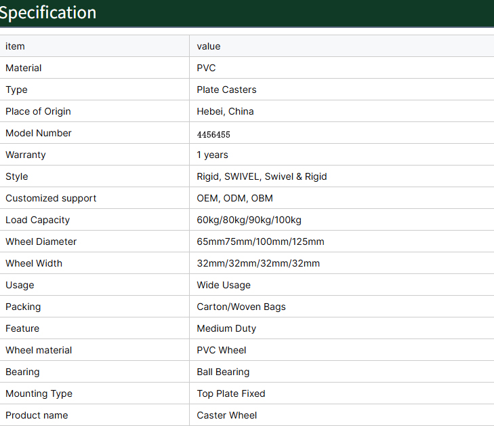
Task: Select the Place of Origin label
Action: pyautogui.click(x=38, y=111)
